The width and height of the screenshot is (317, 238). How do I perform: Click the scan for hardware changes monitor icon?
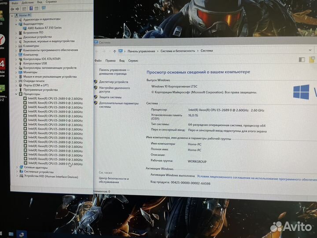(x=44, y=8)
